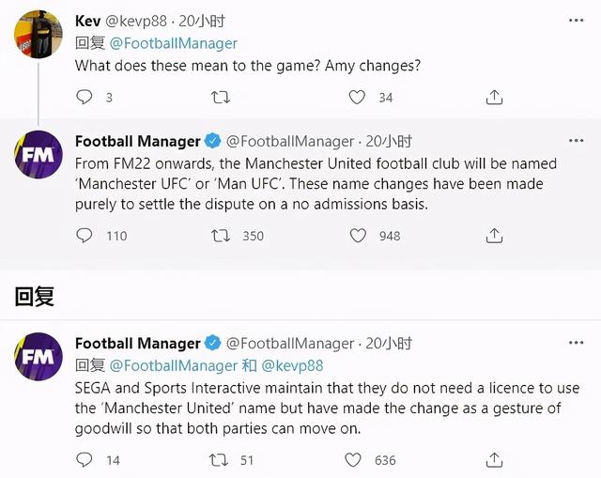Retweet the tweet with 350 retweets

click(221, 236)
